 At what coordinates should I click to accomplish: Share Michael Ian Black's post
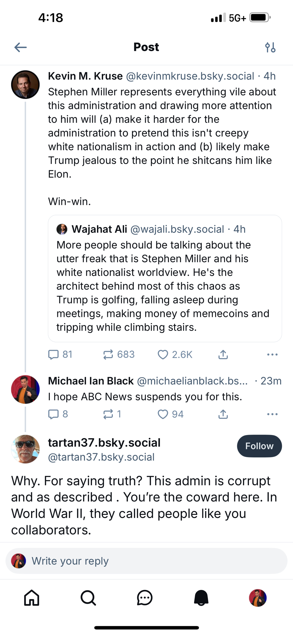pyautogui.click(x=223, y=414)
